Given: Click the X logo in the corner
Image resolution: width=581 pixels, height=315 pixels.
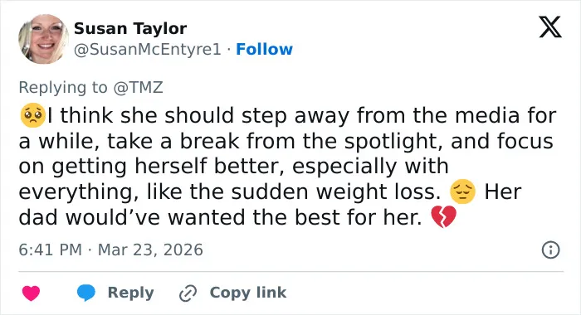Looking at the screenshot, I should [549, 27].
